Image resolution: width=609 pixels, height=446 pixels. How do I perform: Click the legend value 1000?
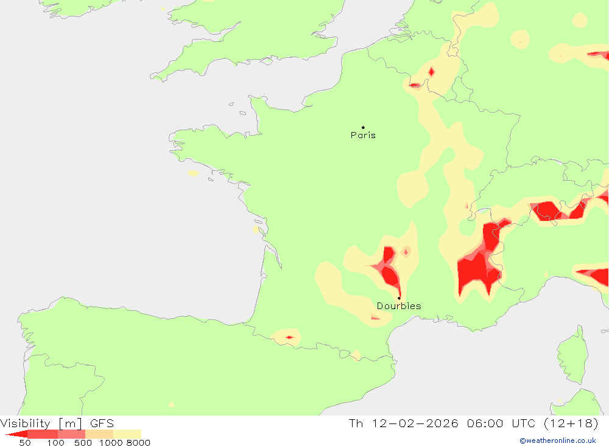point(111,443)
